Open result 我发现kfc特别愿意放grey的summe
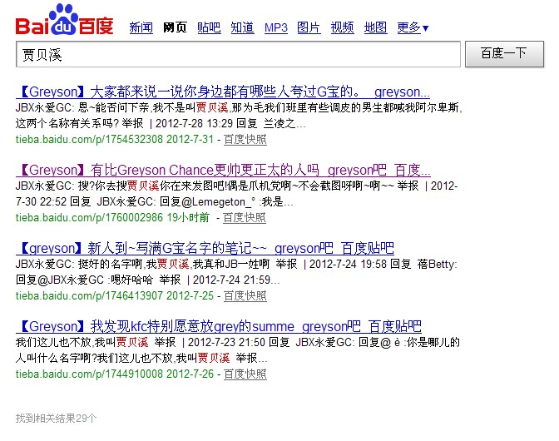 (x=219, y=326)
